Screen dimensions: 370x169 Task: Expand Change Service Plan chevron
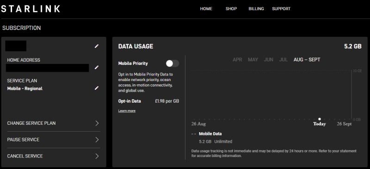97,123
